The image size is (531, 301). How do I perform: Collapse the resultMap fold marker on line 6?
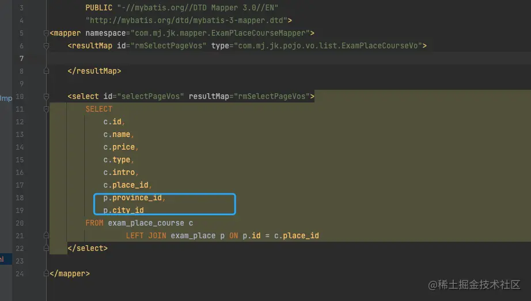[47, 45]
